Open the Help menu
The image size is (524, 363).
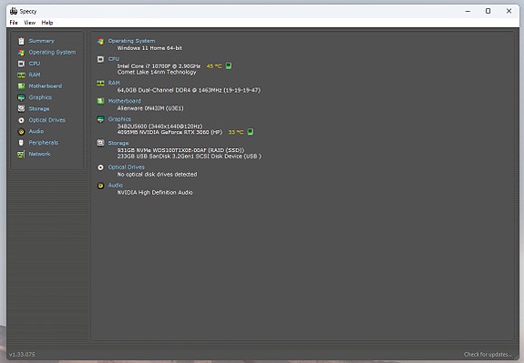point(47,23)
